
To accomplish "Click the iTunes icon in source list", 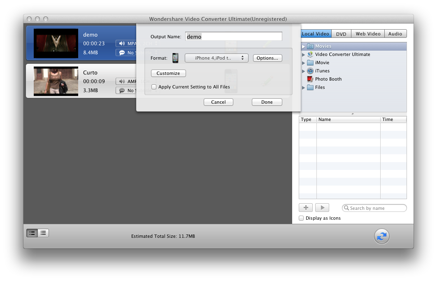I will pyautogui.click(x=310, y=71).
